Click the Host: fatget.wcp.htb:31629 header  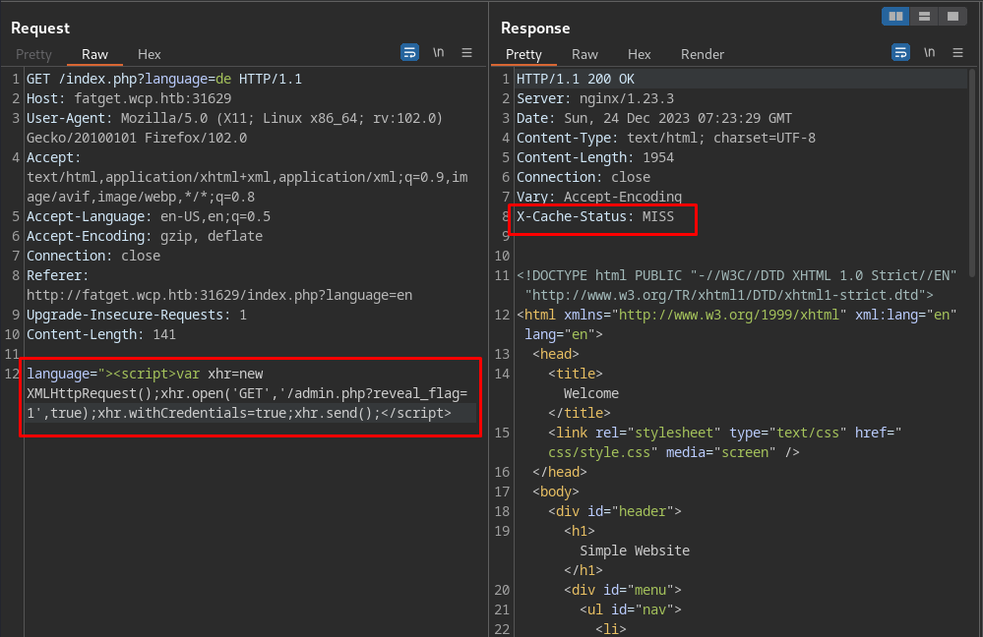[129, 98]
